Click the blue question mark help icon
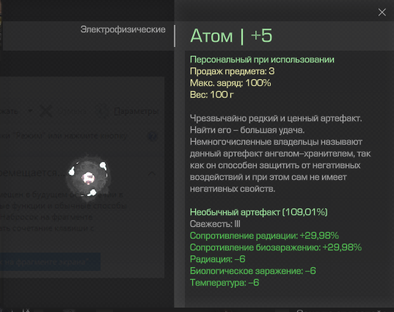This screenshot has height=312, width=394. [152, 137]
